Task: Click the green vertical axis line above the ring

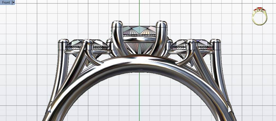Action: (x=139, y=11)
